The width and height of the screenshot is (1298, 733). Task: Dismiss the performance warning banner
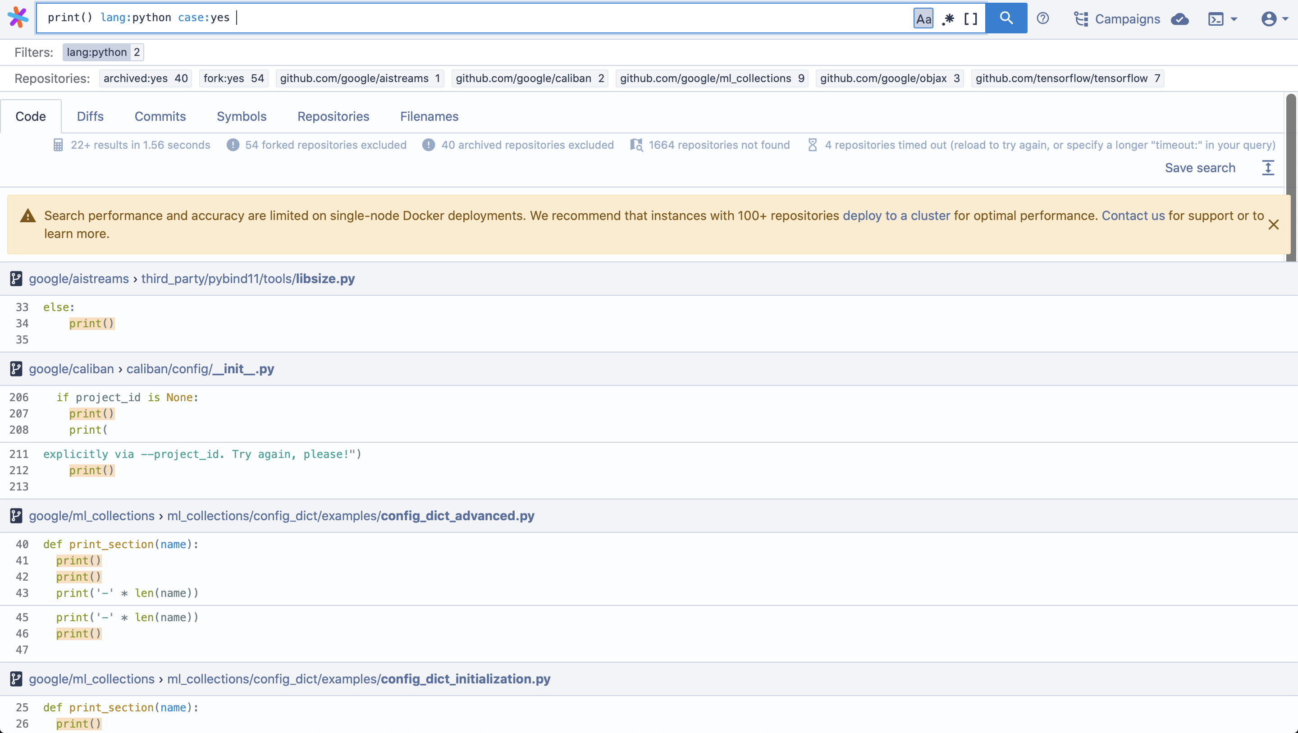1273,225
